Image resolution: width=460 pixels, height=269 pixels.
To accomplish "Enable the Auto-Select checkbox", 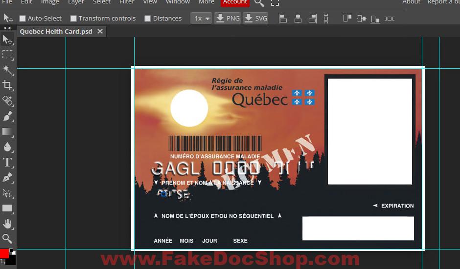I will [x=23, y=19].
